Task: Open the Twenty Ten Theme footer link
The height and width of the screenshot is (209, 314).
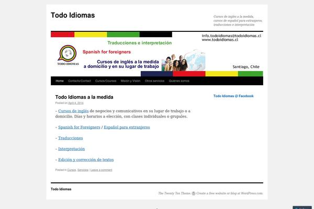Action: 174,193
